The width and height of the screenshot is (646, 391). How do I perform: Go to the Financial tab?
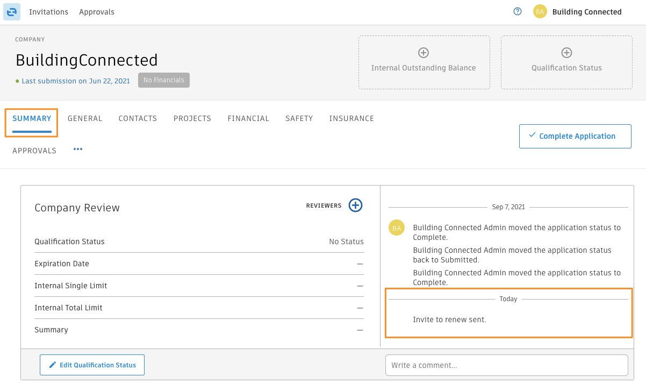pyautogui.click(x=248, y=118)
